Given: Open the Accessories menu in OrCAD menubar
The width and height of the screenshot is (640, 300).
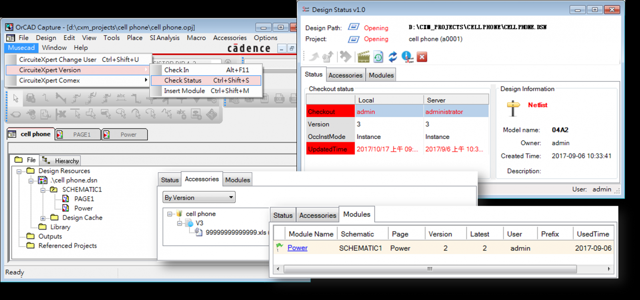Looking at the screenshot, I should [230, 38].
